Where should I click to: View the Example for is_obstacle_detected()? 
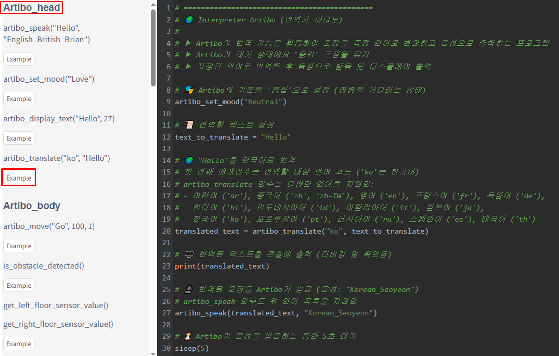[x=19, y=286]
